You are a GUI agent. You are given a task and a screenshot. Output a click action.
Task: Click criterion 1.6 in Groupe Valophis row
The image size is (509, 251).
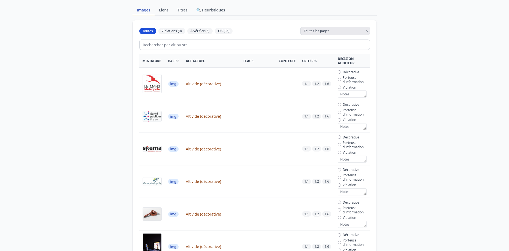coord(327,182)
